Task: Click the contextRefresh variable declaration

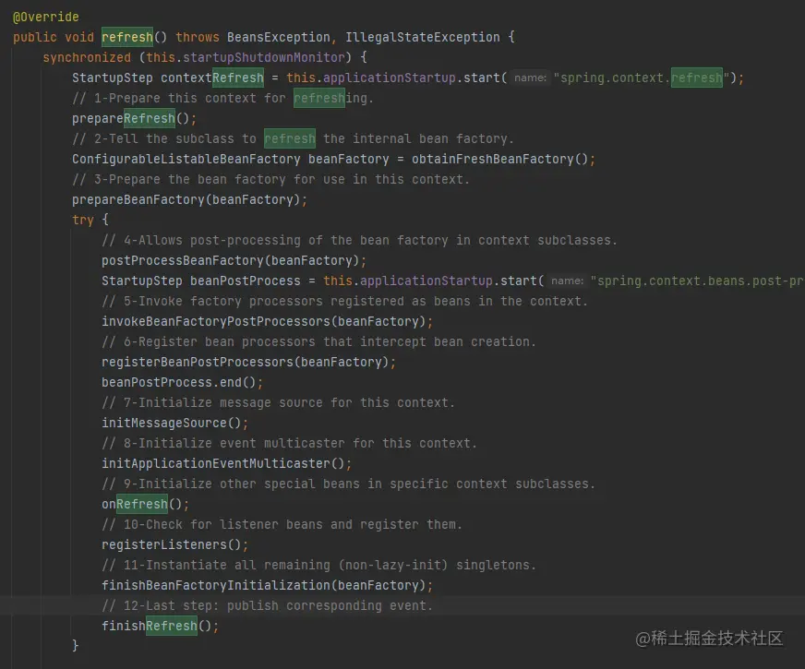Action: 212,78
